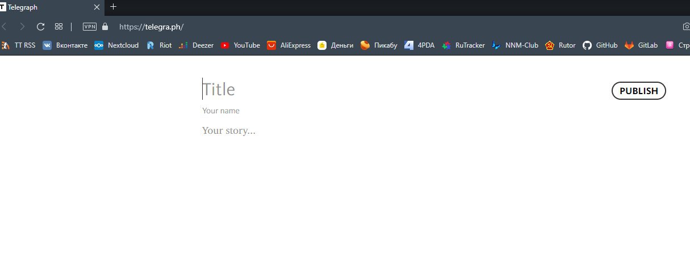Open a new browser tab
The height and width of the screenshot is (271, 690).
[113, 7]
